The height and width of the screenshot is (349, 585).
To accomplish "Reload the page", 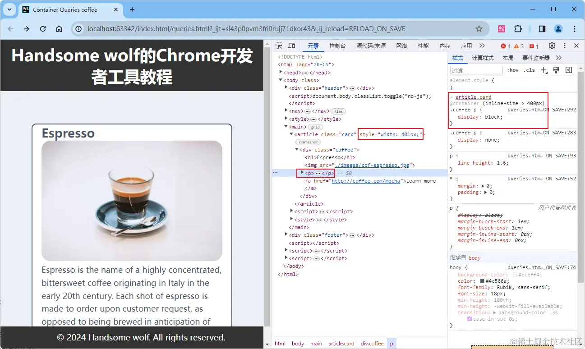I will (43, 29).
